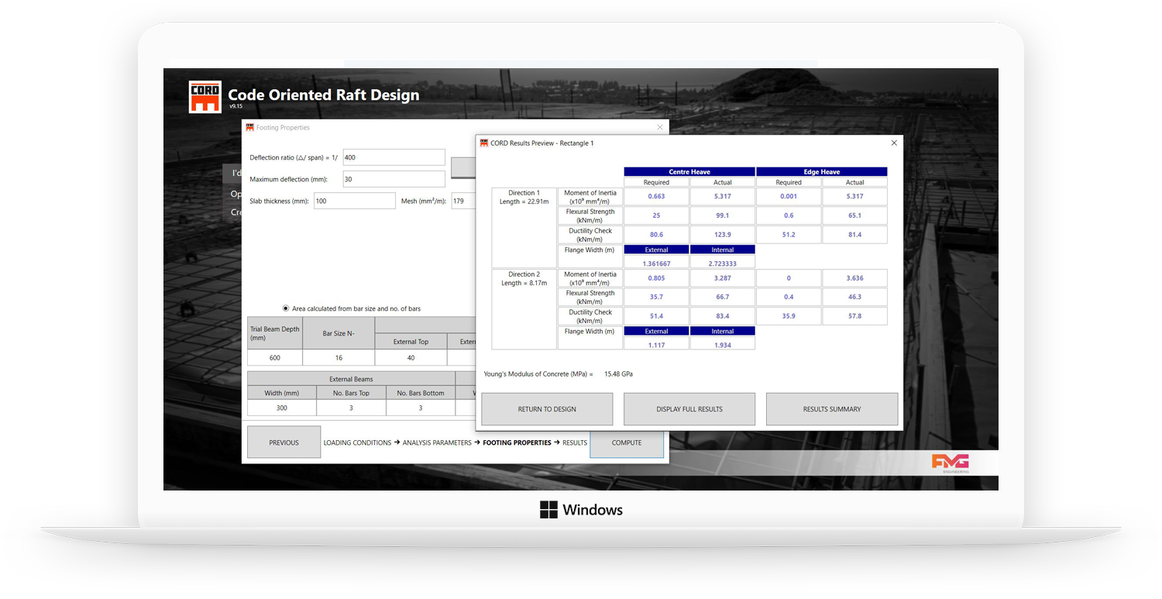Click the flange width value 1.934
Image resolution: width=1162 pixels, height=599 pixels.
723,345
